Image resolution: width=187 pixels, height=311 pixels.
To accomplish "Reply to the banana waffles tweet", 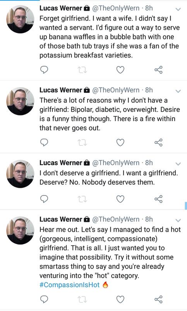I will click(44, 70).
